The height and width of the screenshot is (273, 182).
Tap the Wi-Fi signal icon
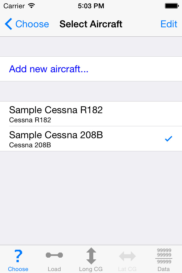pos(32,6)
